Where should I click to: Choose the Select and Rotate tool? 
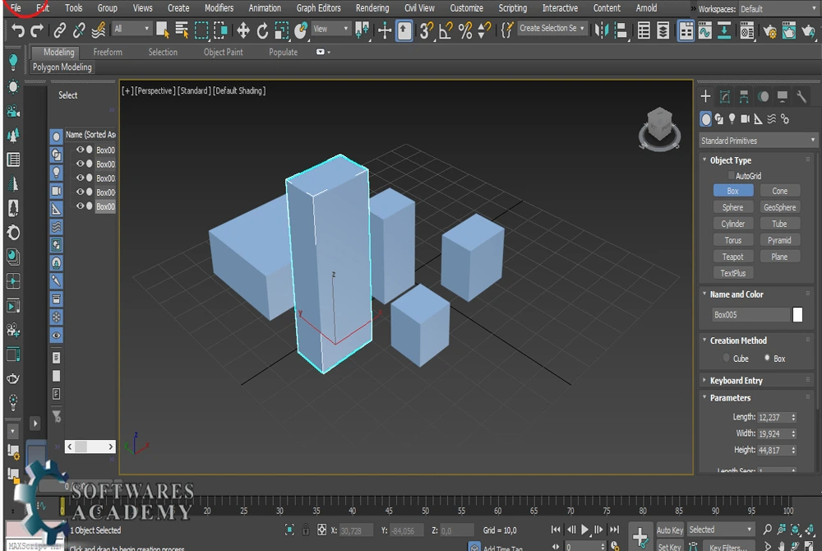[x=262, y=30]
